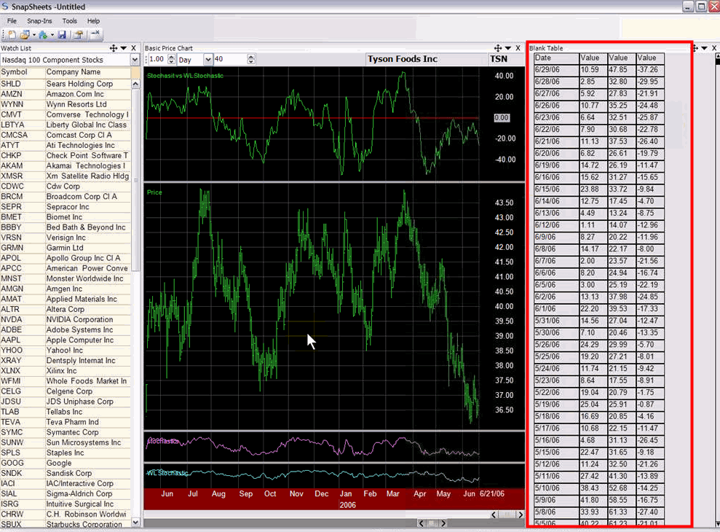Click the 40 period input field
Screen dimensions: 720x532
coord(230,59)
